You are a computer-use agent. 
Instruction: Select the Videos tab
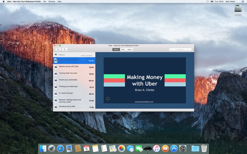[x=116, y=49]
